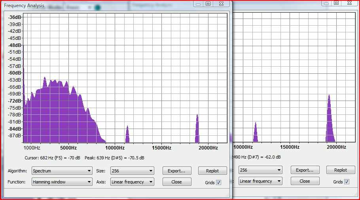Click Replot button in right window

click(x=341, y=170)
